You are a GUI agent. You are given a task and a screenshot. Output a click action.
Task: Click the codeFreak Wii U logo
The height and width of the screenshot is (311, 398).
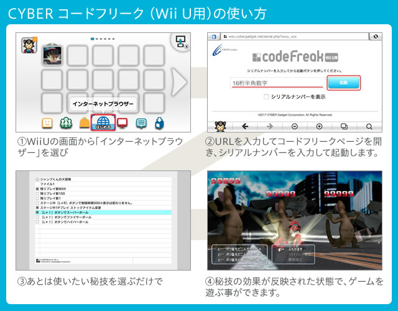tap(295, 57)
